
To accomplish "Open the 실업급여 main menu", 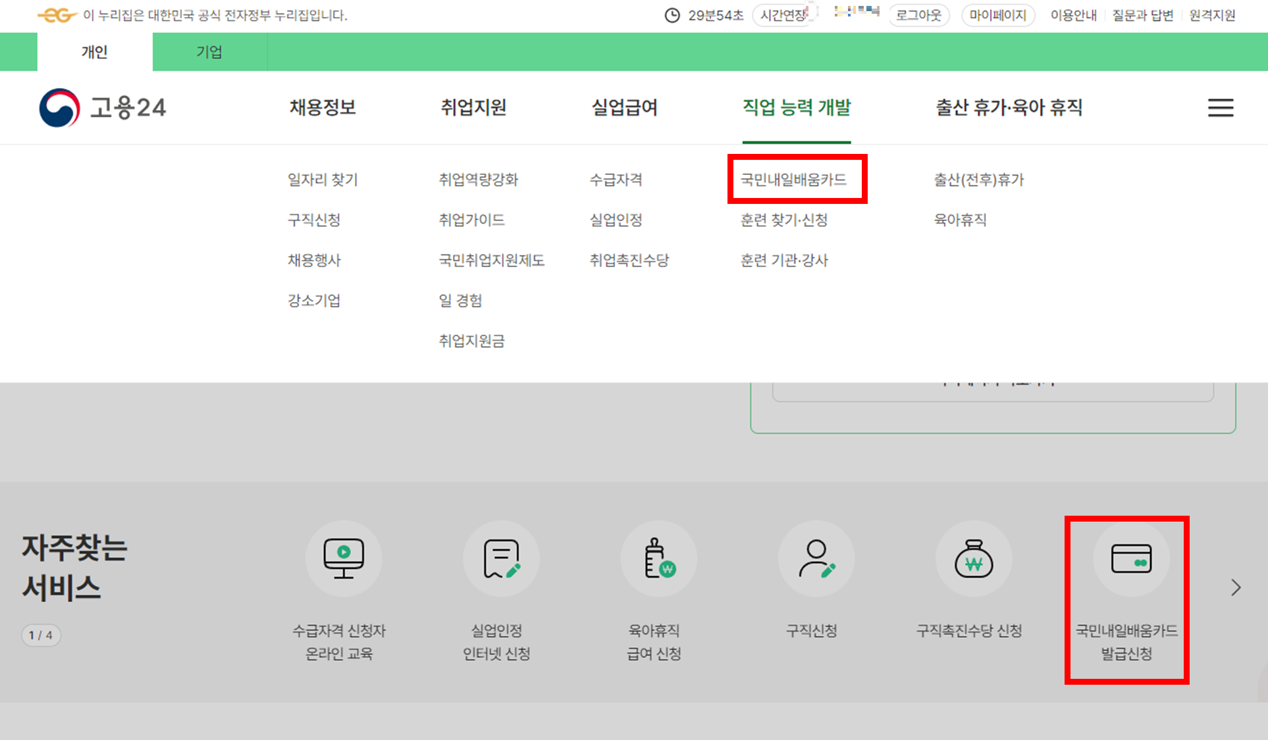I will click(x=624, y=107).
